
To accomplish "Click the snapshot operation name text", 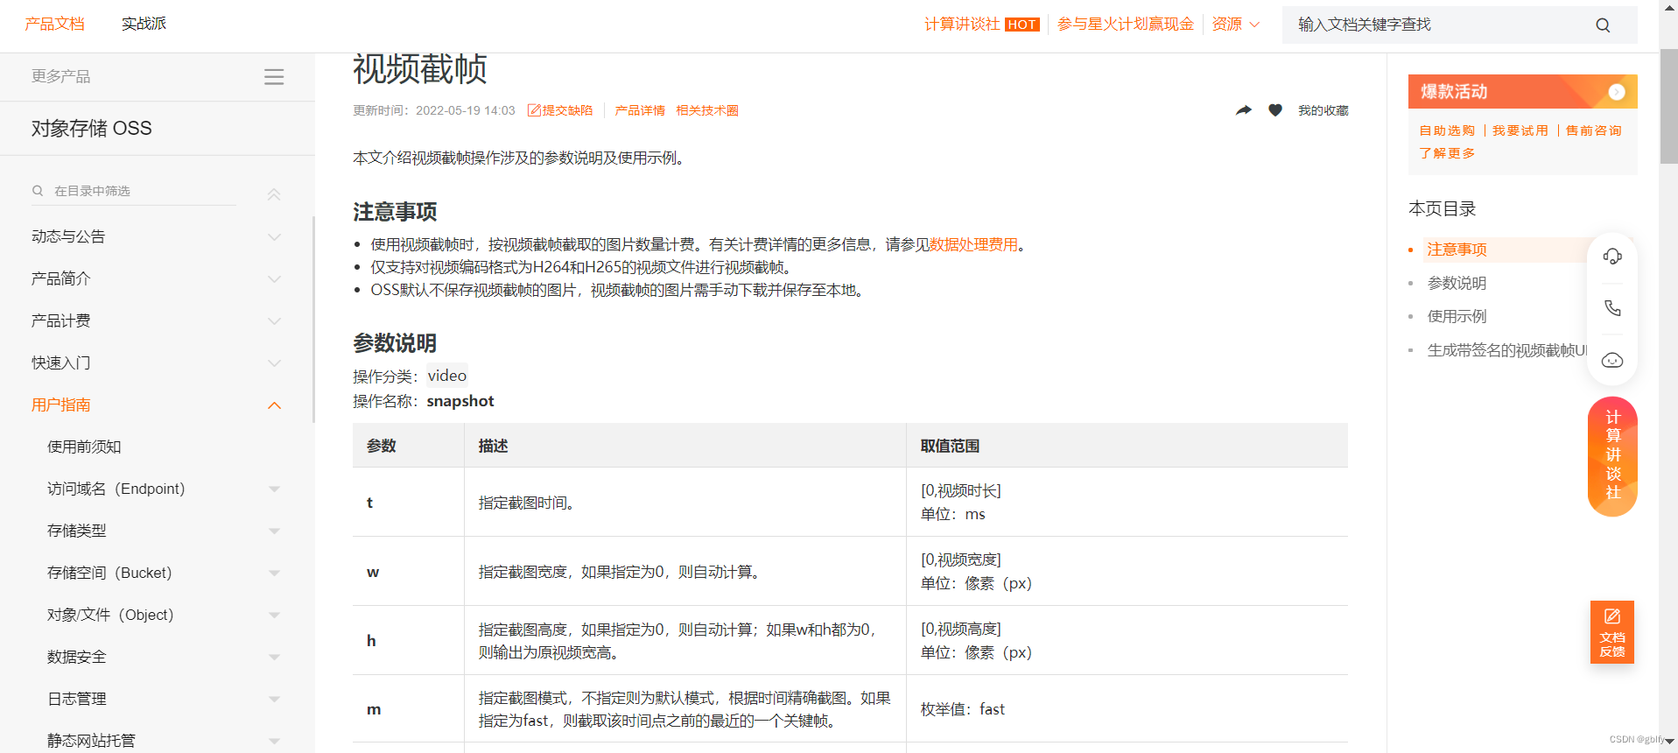I will (460, 401).
